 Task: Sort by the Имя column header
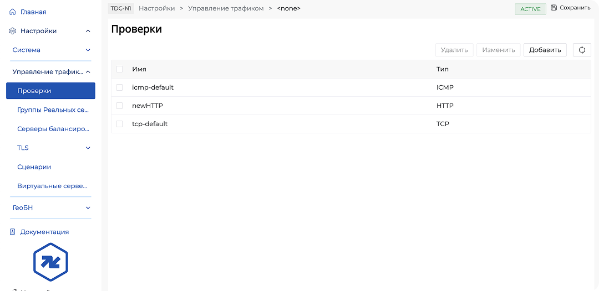pyautogui.click(x=139, y=69)
